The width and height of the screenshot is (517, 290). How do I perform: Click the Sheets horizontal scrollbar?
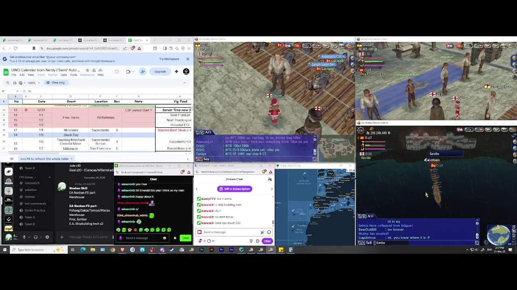(34, 153)
